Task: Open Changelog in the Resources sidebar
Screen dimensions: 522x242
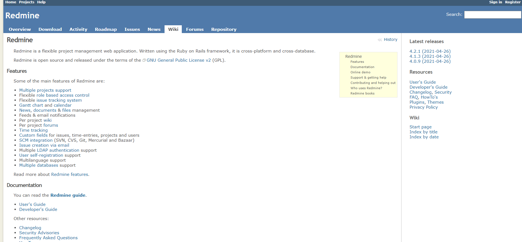Action: click(421, 92)
